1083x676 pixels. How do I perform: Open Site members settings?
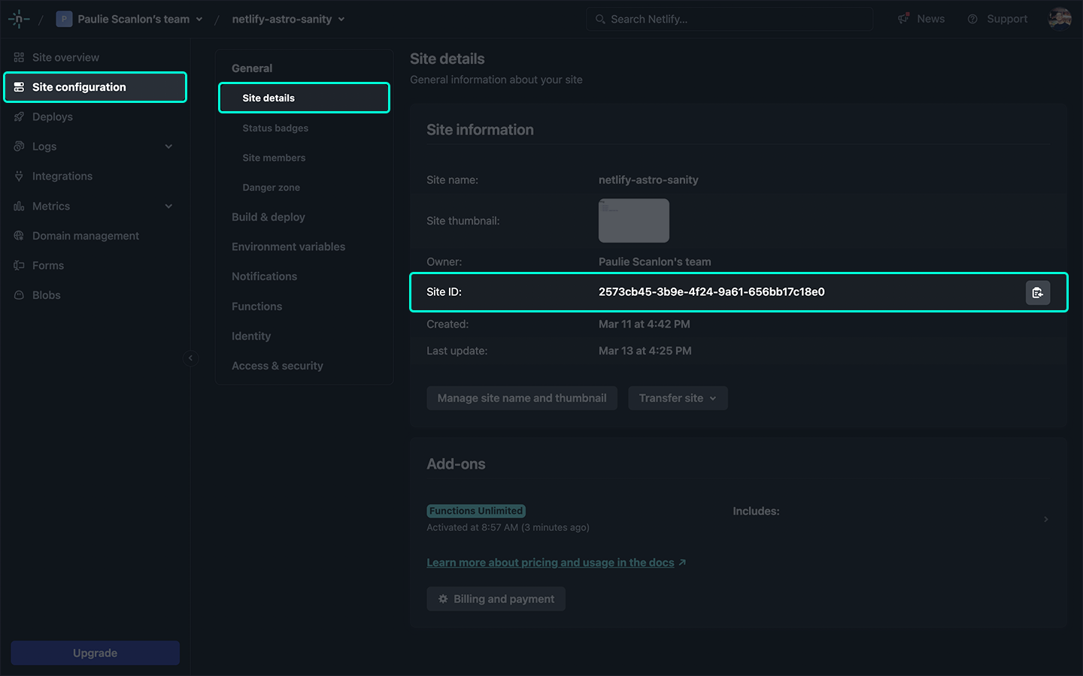point(274,158)
